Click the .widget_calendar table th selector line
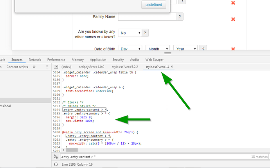Viewport: 270px width, 168px height. [99, 72]
